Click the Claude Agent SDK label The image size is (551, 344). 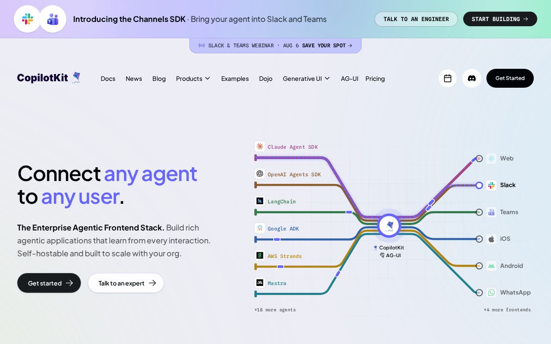pos(293,147)
